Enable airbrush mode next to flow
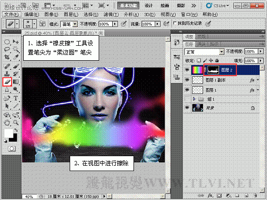 pos(166,24)
